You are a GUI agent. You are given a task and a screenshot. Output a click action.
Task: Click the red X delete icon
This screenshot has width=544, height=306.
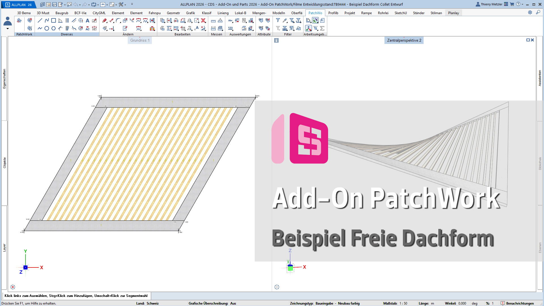point(203,20)
